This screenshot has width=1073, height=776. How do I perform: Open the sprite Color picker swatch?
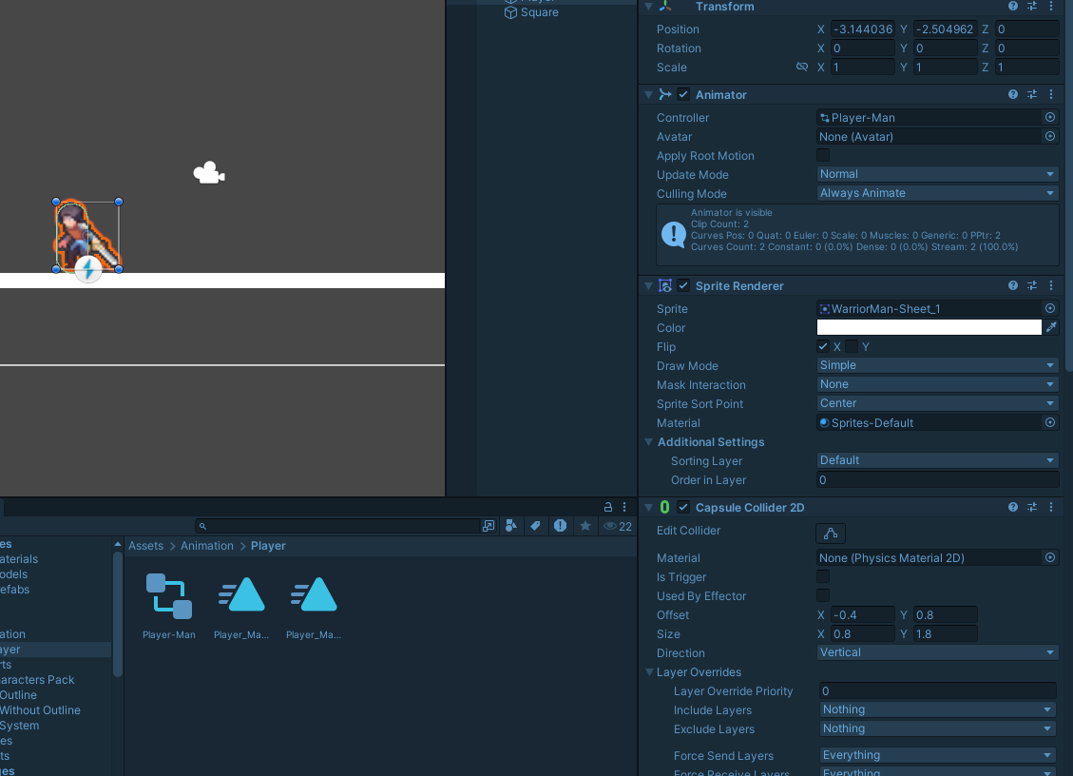point(929,327)
